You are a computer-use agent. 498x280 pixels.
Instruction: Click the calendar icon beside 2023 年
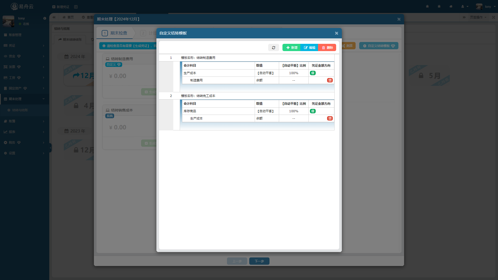click(67, 131)
